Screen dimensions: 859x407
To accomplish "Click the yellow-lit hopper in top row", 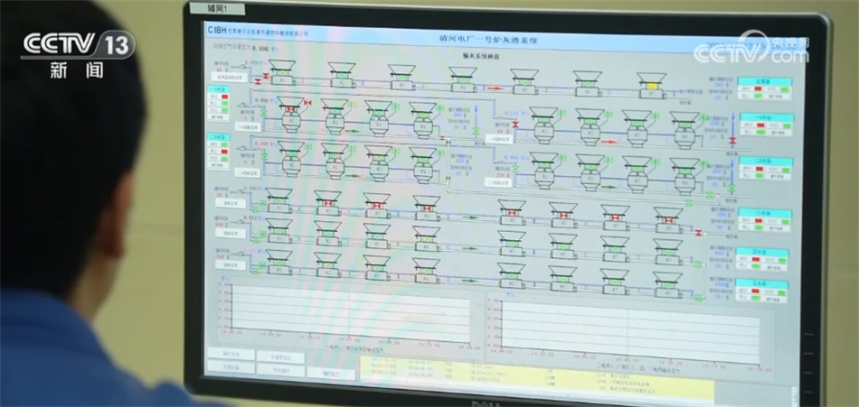I will (651, 86).
